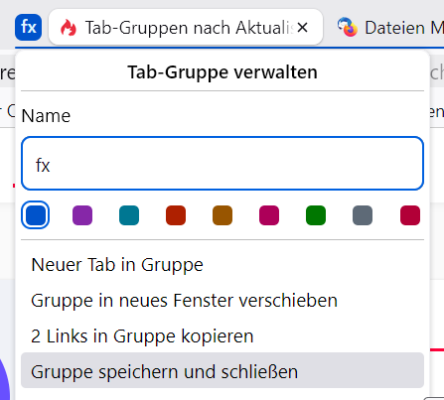Screen dimensions: 444x400
Task: Switch to the Tab-Gruppen nach Aktualisierung tab
Action: pos(186,27)
